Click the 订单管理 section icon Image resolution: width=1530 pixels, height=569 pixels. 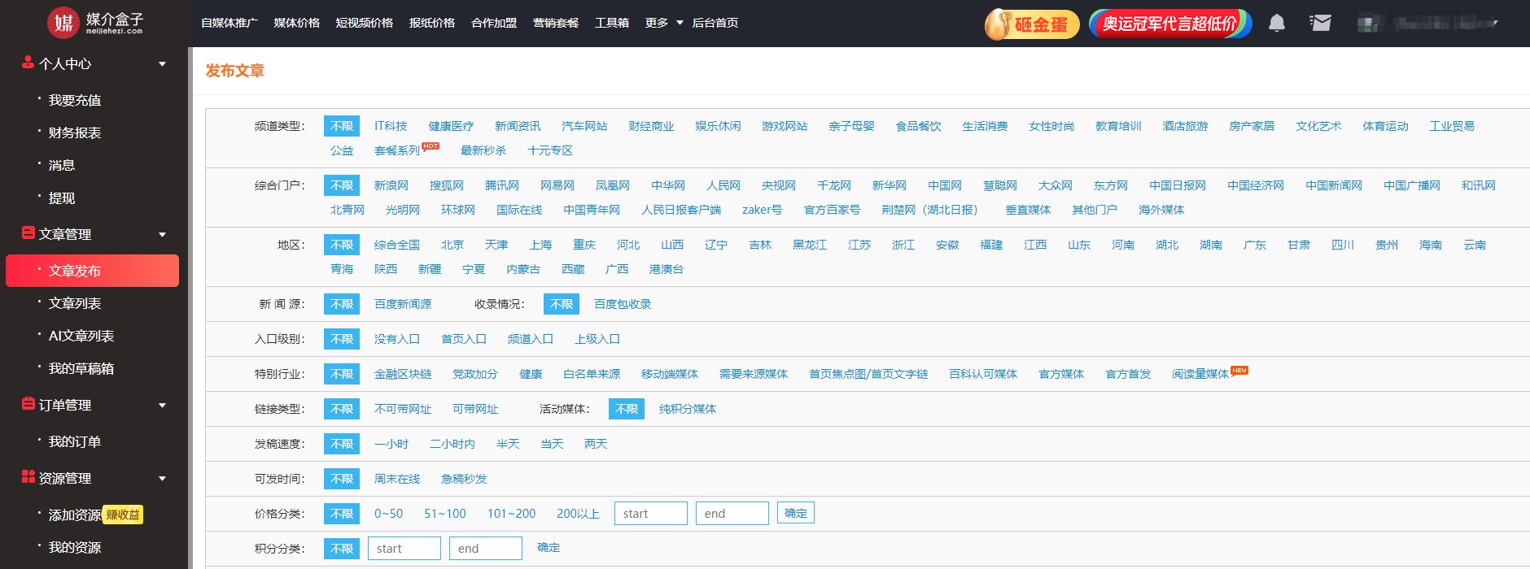point(28,403)
